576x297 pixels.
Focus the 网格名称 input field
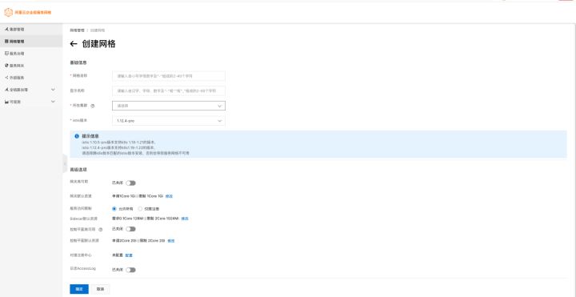coord(169,76)
